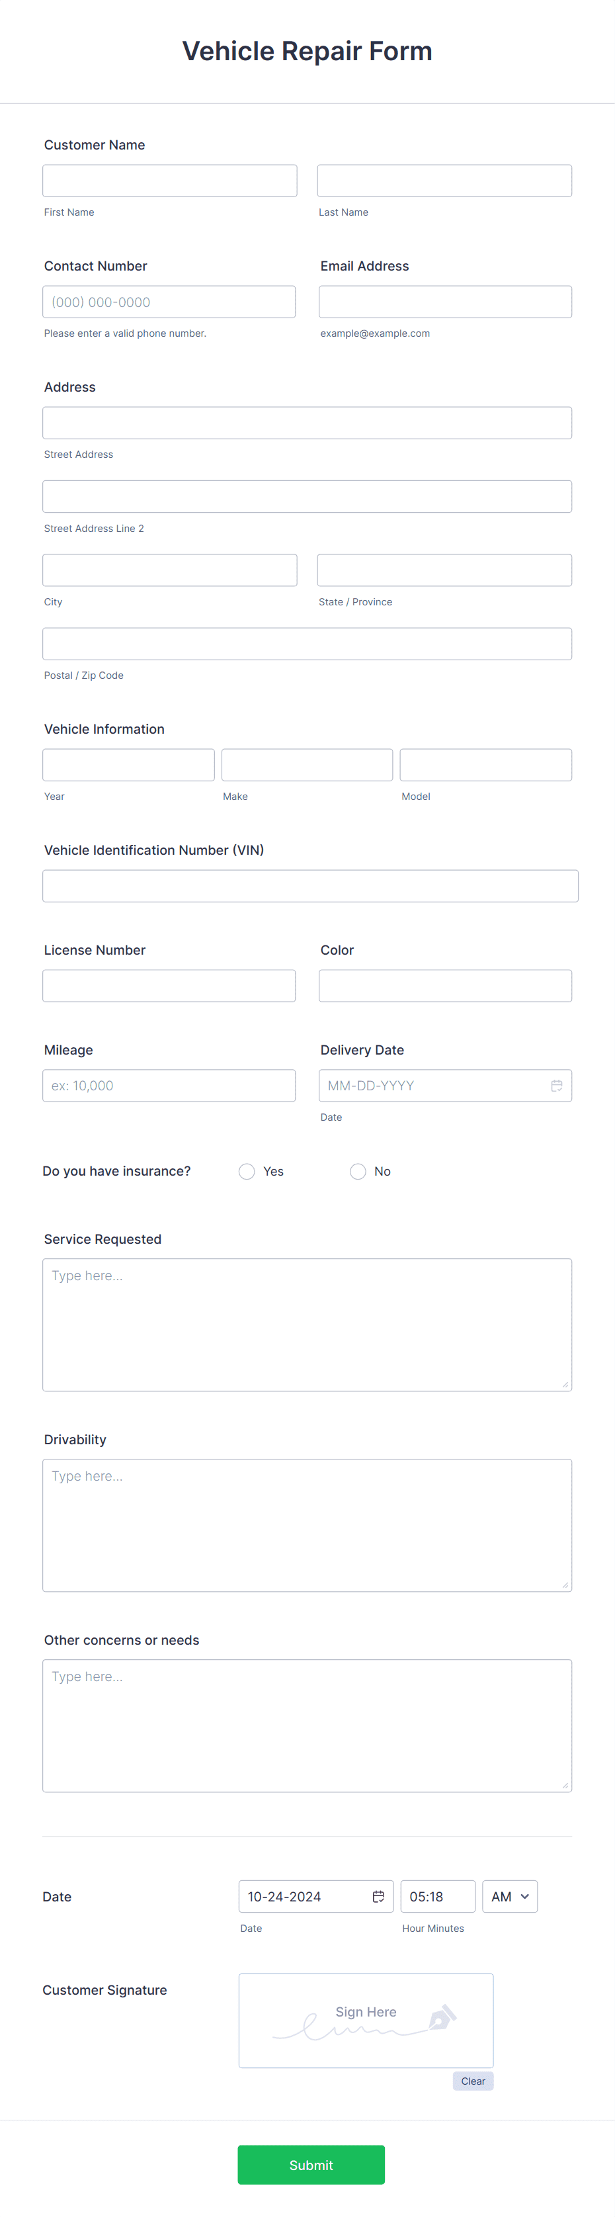Viewport: 615px width, 2217px height.
Task: Select No for insurance question
Action: (x=358, y=1171)
